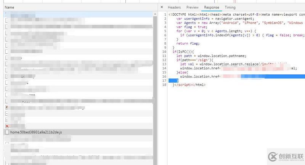This screenshot has width=305, height=165.
Task: Click the line defining var Agents array
Action: [x=241, y=23]
